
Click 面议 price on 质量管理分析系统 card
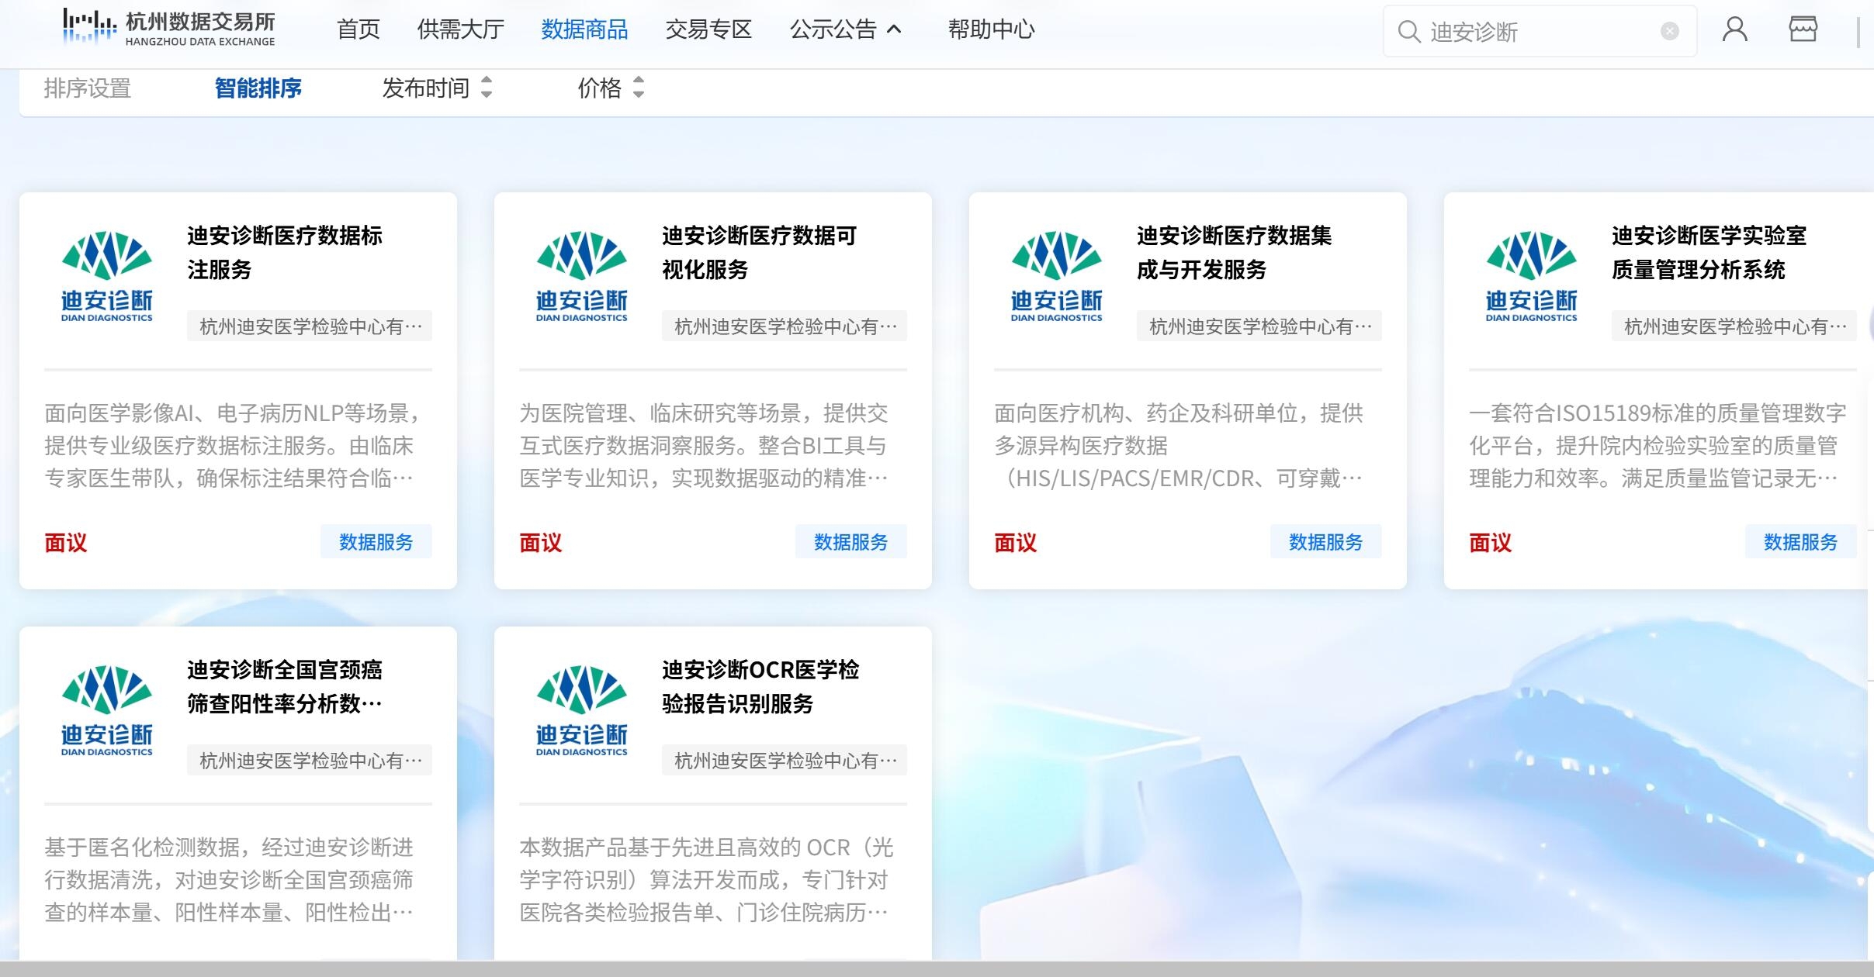pyautogui.click(x=1491, y=543)
